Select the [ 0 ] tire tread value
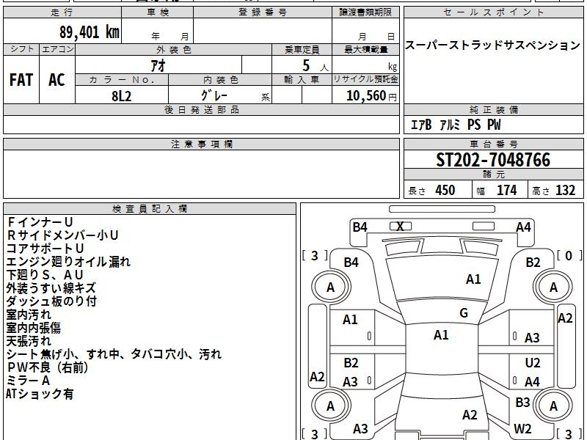This screenshot has height=440, width=587. tap(569, 256)
